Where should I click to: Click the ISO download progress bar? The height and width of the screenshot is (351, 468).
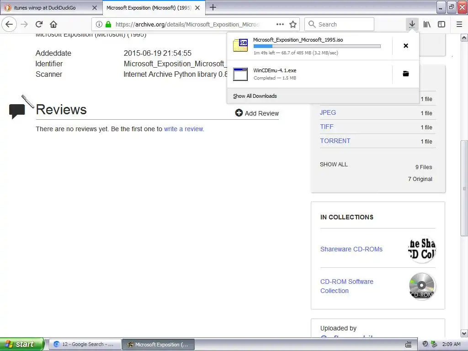tap(317, 46)
